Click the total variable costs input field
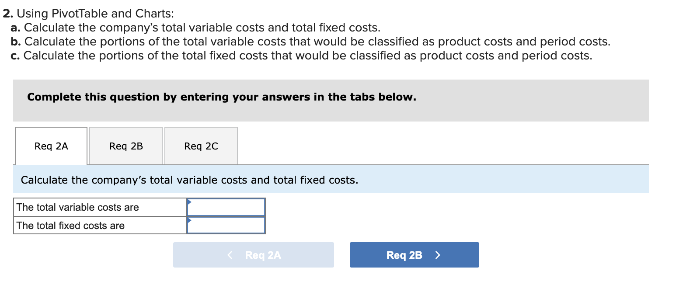Viewport: 676px width, 306px height. click(226, 207)
